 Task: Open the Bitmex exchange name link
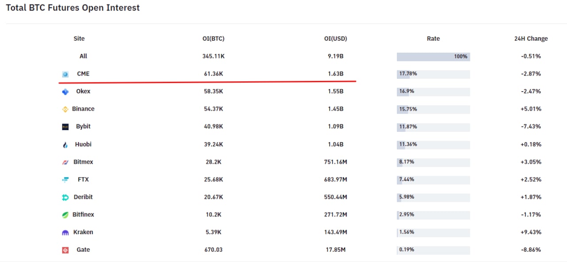click(x=83, y=162)
